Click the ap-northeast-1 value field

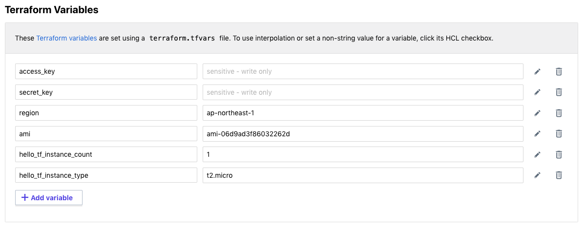(x=362, y=113)
